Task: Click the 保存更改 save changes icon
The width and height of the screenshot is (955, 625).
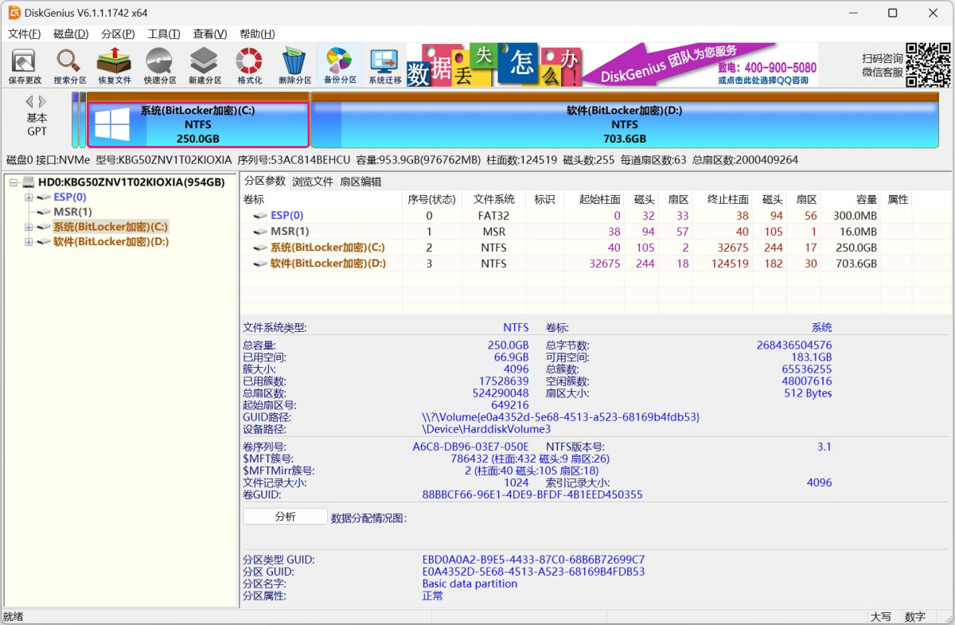Action: pyautogui.click(x=24, y=66)
